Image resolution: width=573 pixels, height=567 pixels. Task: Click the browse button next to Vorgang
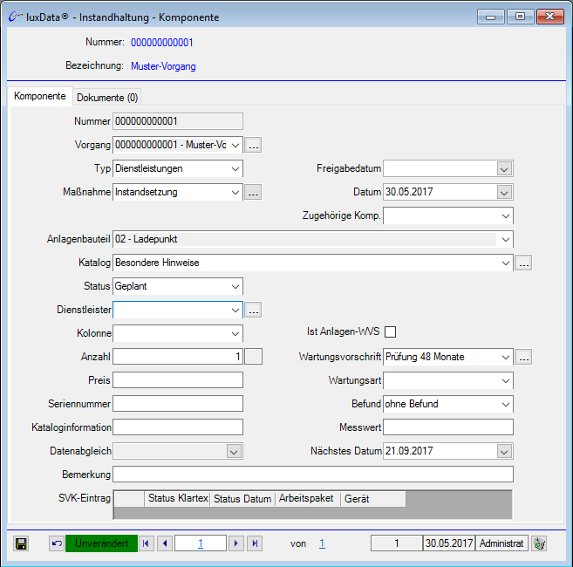click(x=253, y=145)
